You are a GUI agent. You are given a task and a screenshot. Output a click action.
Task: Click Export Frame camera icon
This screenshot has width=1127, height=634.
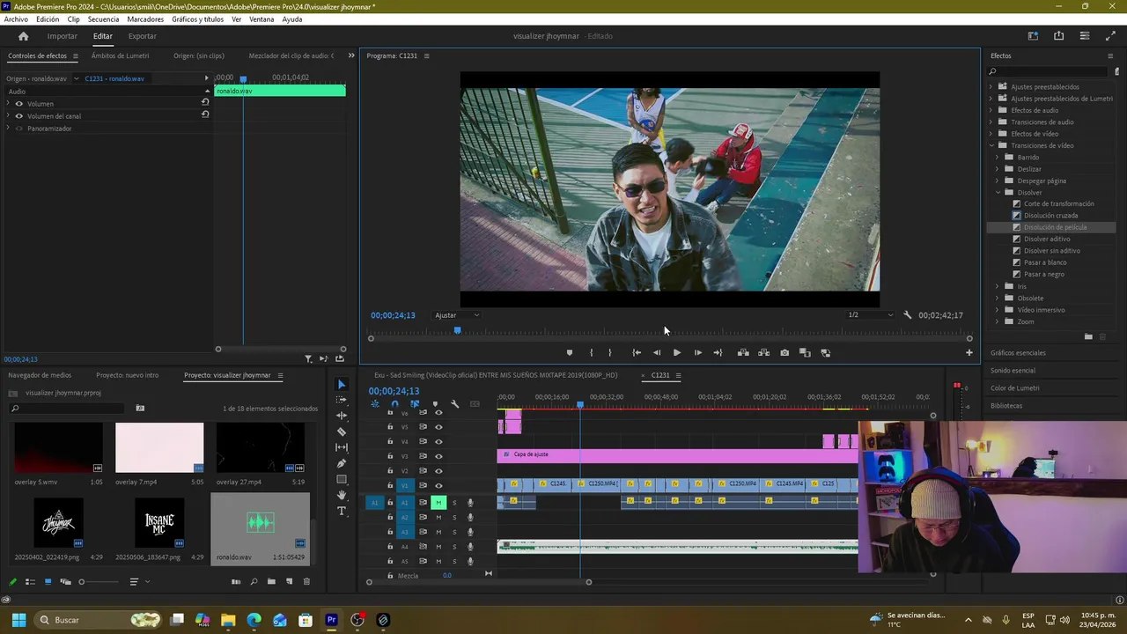pos(784,352)
